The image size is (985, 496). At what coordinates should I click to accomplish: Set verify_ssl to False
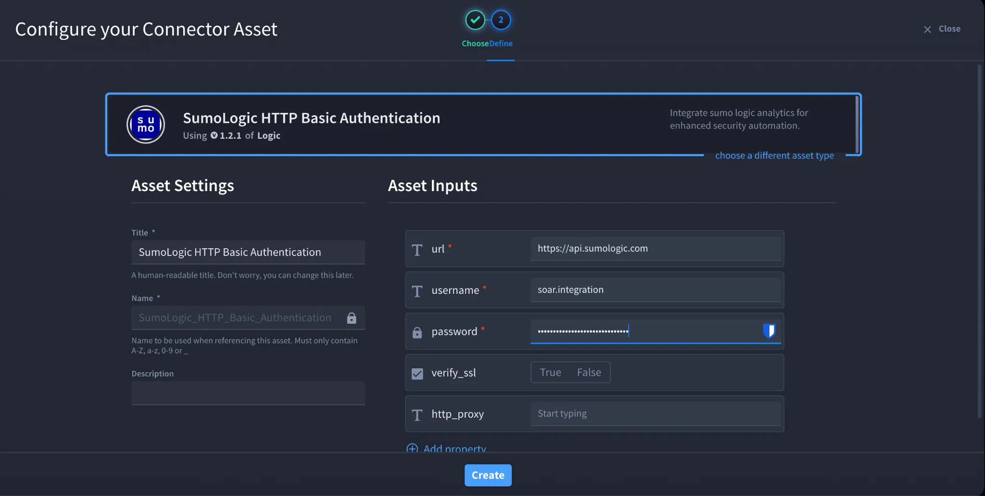589,372
